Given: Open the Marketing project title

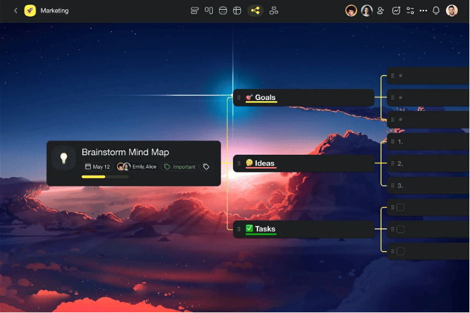Looking at the screenshot, I should coord(55,11).
